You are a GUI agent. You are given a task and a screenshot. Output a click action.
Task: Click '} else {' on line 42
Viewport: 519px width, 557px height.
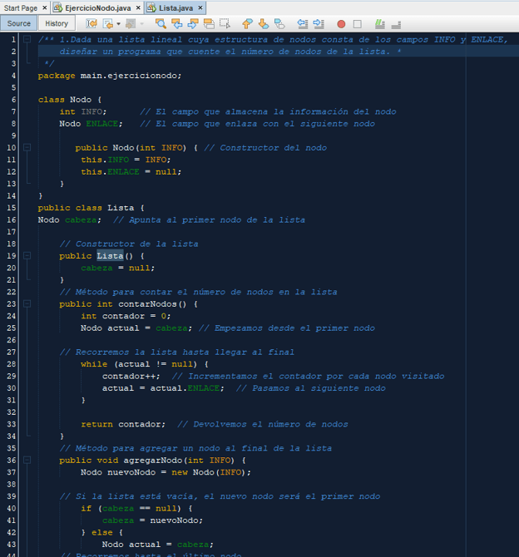[x=101, y=533]
